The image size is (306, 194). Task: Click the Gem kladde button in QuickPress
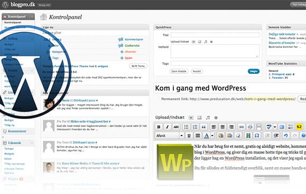pos(179,71)
